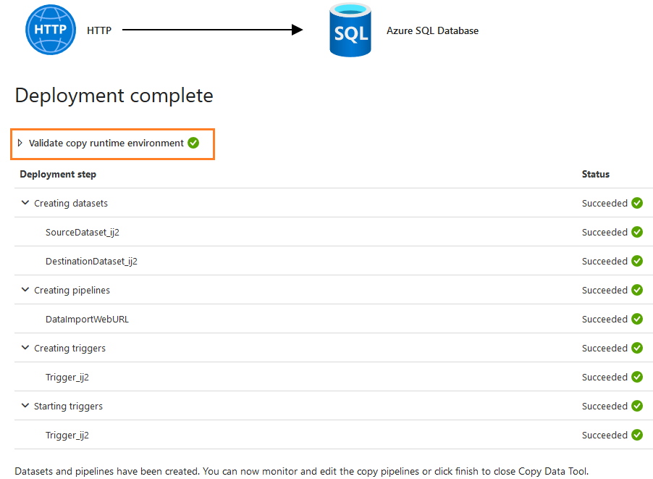Click DataImportWebURL succeeded check icon
The width and height of the screenshot is (653, 479).
[x=637, y=320]
